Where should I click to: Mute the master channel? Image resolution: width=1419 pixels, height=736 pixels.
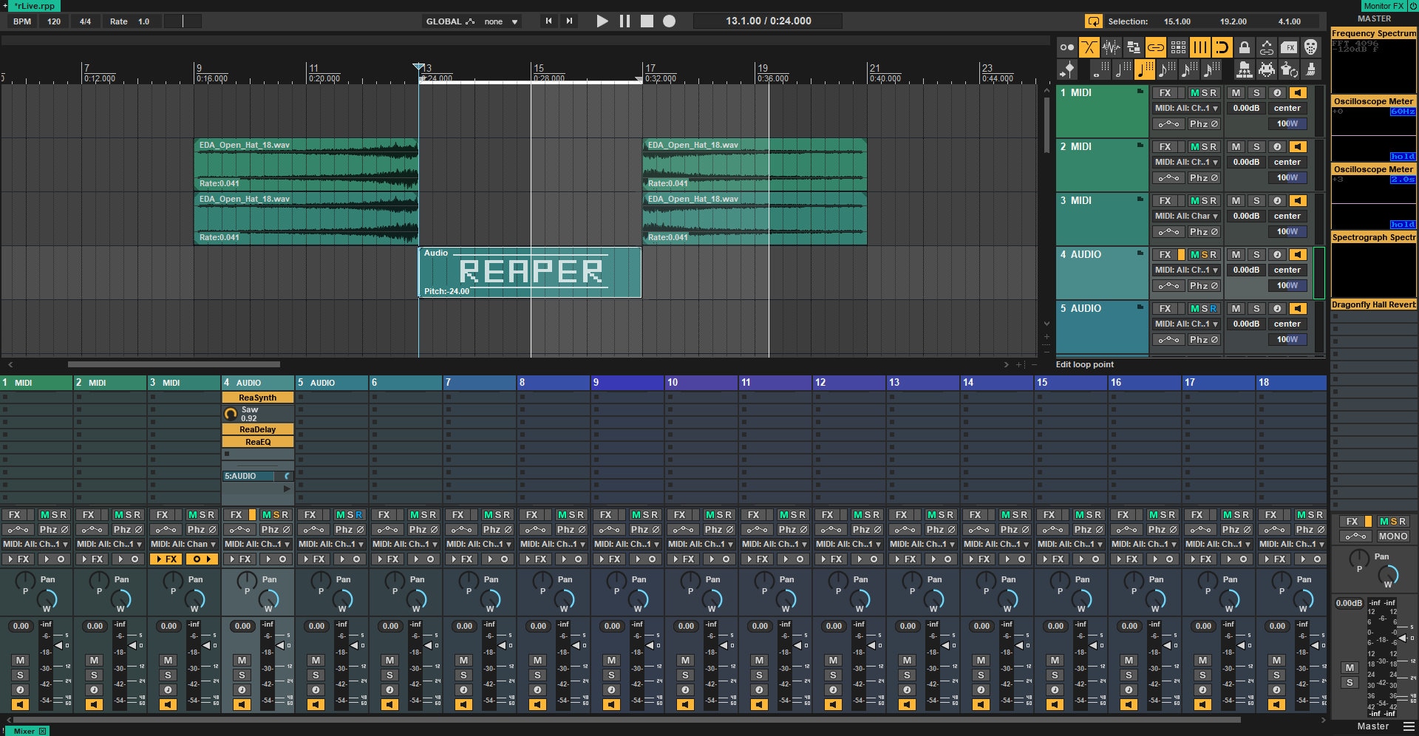coord(1350,667)
